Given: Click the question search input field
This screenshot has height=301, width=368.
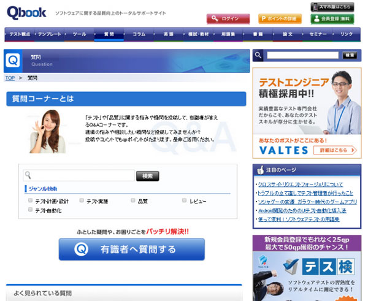Looking at the screenshot, I should pyautogui.click(x=79, y=176).
